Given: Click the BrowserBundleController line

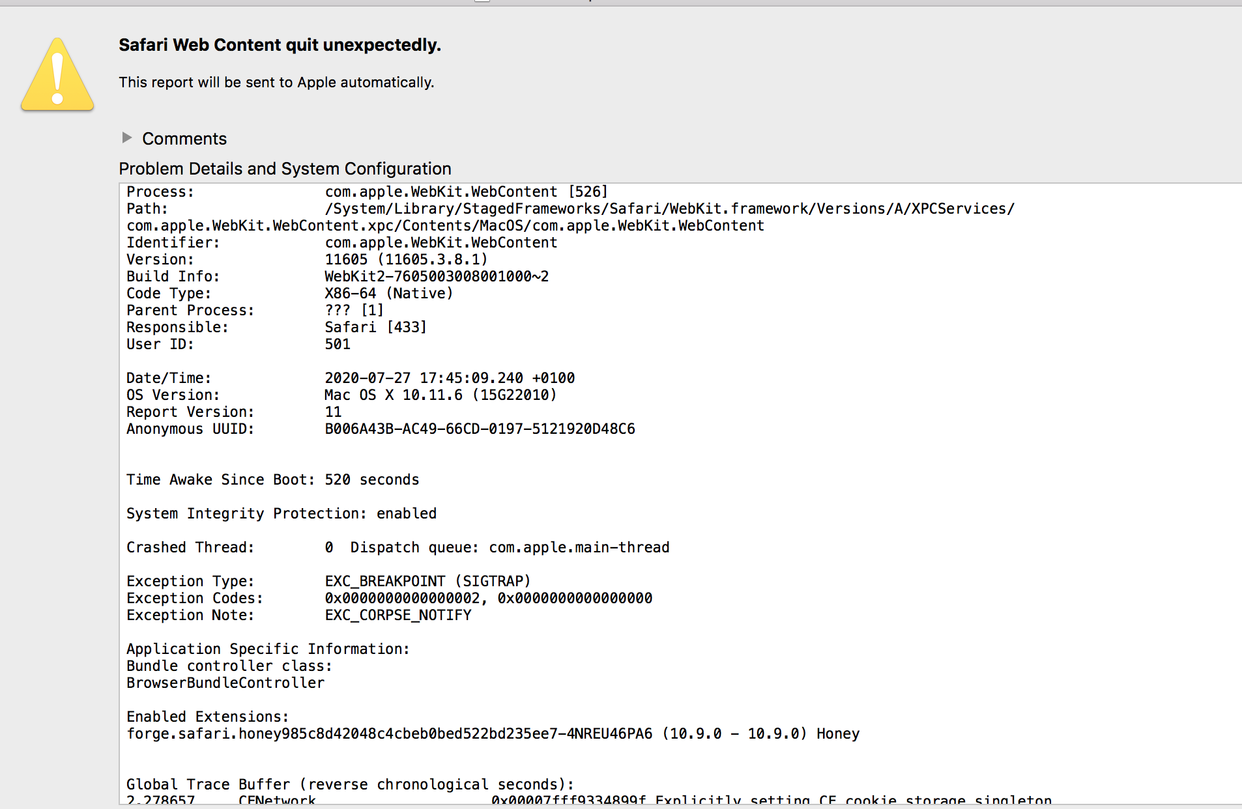Looking at the screenshot, I should tap(225, 683).
